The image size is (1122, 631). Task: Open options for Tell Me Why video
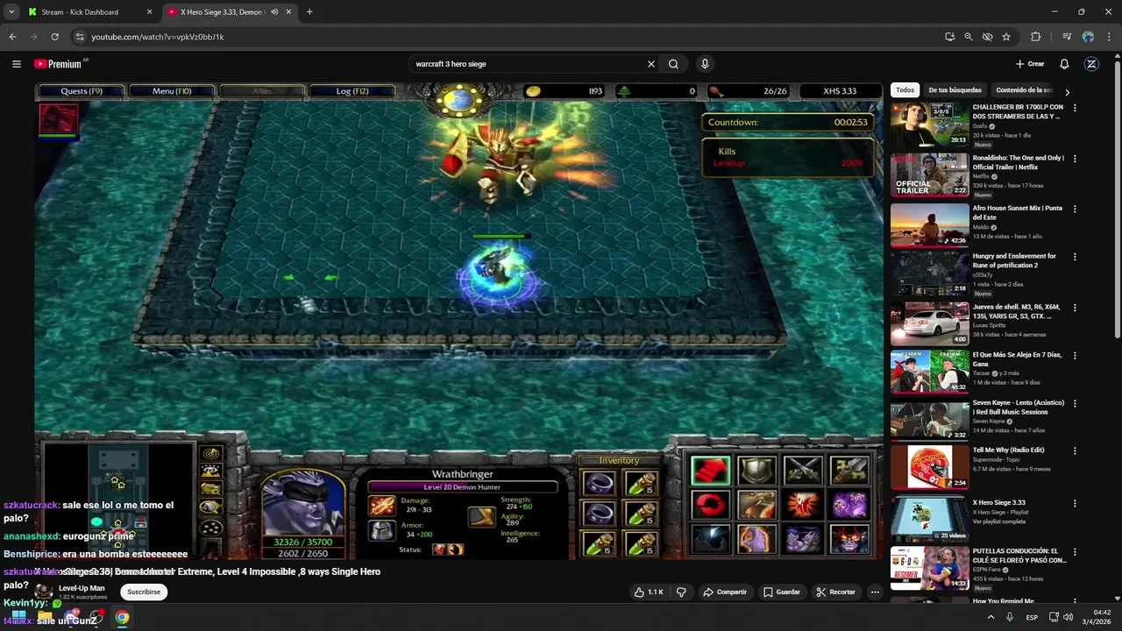(1075, 451)
